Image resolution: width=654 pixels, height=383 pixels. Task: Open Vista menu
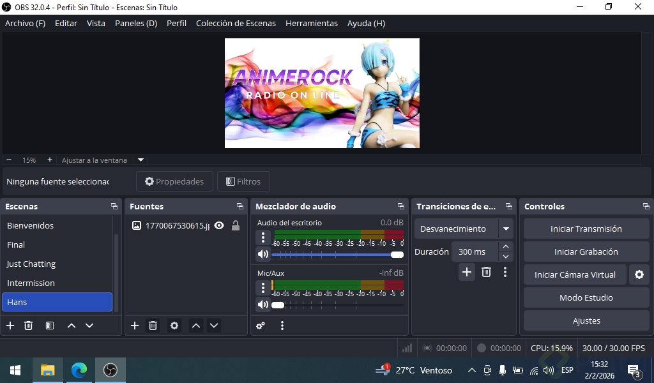point(96,24)
